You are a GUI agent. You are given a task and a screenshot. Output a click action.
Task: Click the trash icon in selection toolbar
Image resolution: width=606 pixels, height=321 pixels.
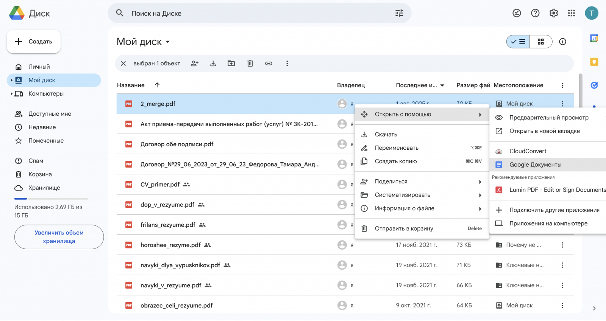pos(250,64)
